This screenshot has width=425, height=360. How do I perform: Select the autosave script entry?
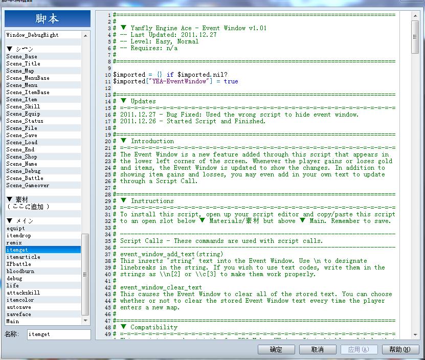click(43, 307)
